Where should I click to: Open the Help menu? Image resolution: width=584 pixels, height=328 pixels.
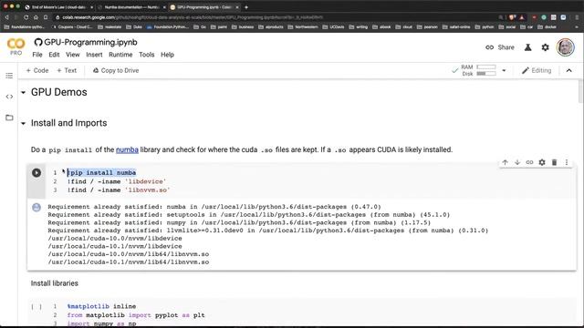pos(167,55)
